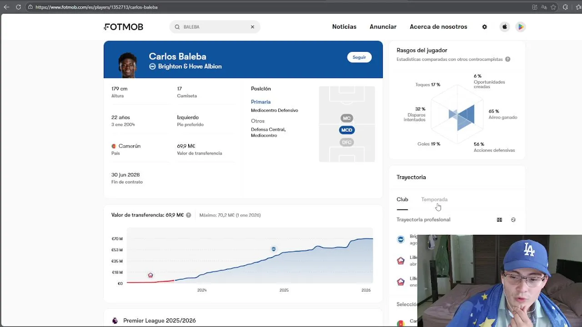582x327 pixels.
Task: Open the browser apps/split icon
Action: (x=535, y=7)
